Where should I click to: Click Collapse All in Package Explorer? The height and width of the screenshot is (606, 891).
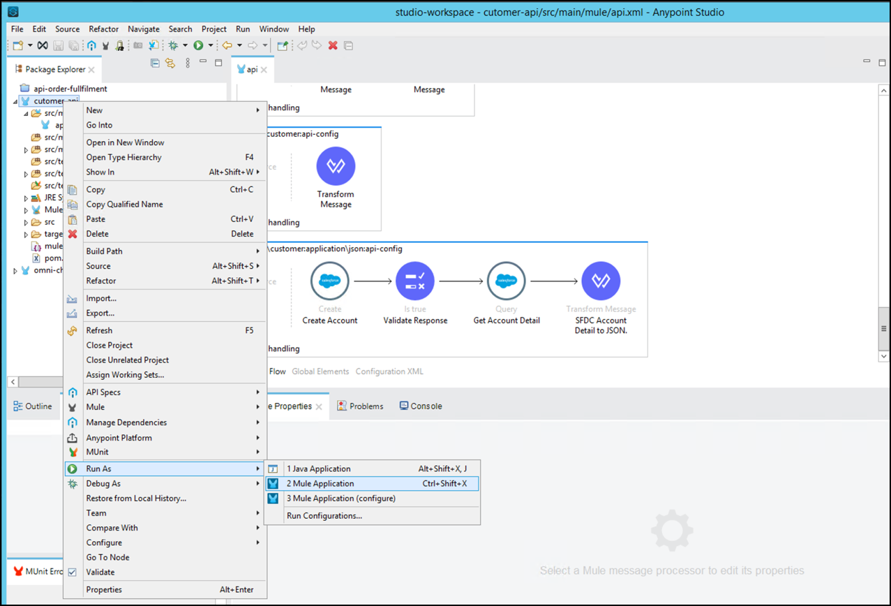[x=155, y=63]
